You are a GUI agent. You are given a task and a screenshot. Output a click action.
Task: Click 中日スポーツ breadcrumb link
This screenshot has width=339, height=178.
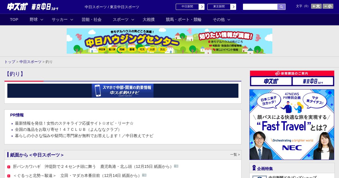[x=31, y=62]
